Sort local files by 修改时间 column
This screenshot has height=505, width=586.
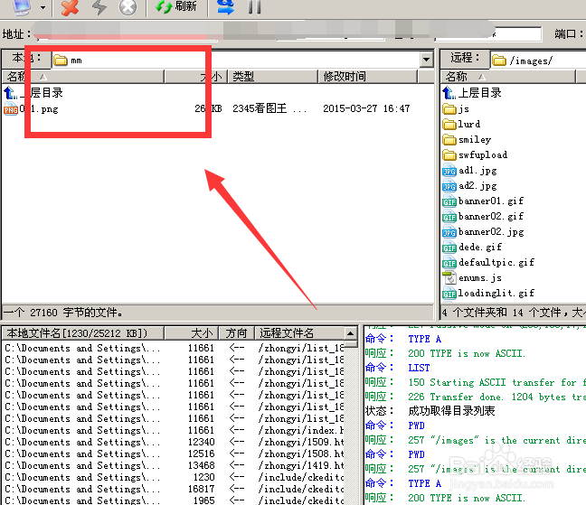coord(367,77)
